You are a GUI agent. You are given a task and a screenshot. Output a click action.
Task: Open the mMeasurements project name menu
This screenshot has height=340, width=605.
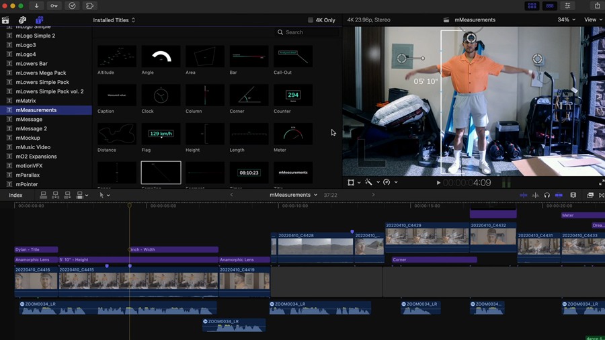(x=293, y=195)
